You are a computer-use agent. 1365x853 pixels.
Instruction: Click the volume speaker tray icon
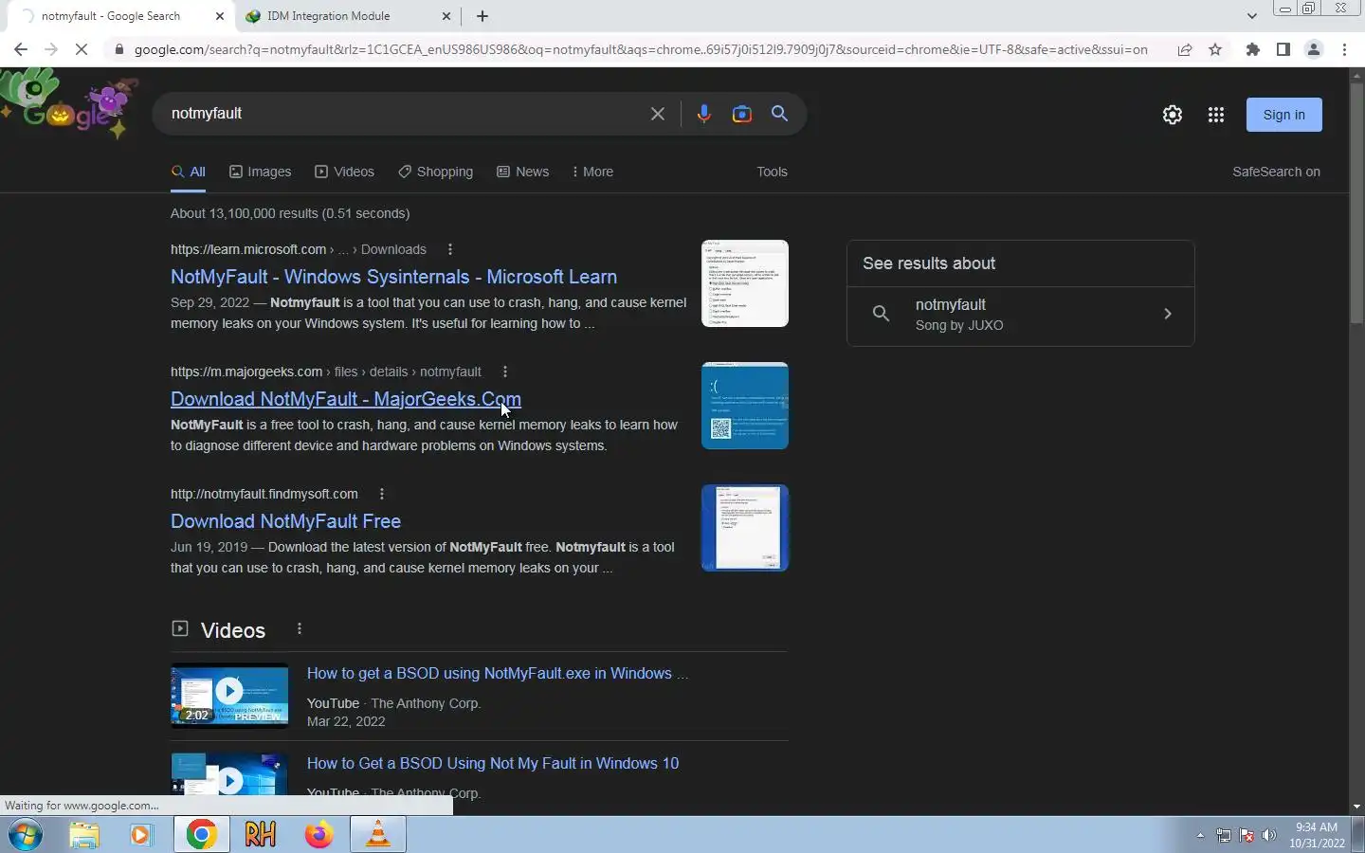pyautogui.click(x=1270, y=835)
